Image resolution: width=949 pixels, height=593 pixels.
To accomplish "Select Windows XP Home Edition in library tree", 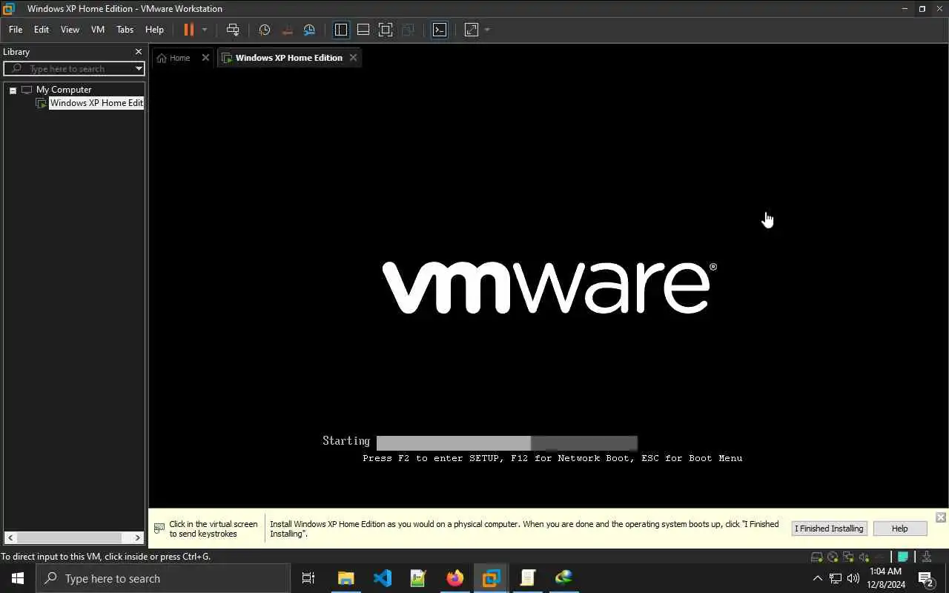I will click(x=96, y=103).
